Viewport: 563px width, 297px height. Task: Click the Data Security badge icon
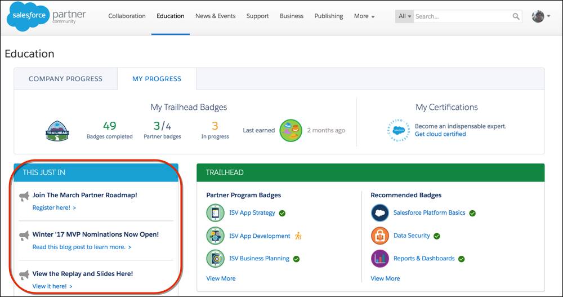pos(380,236)
